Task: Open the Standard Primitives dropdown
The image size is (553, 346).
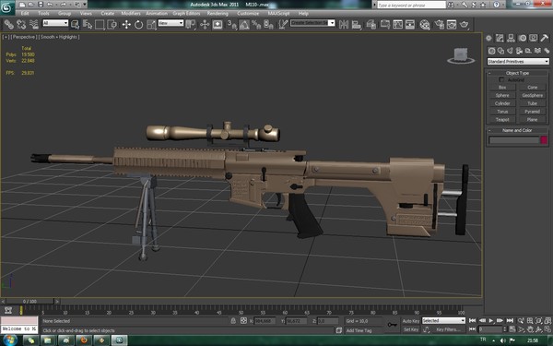Action: 518,62
